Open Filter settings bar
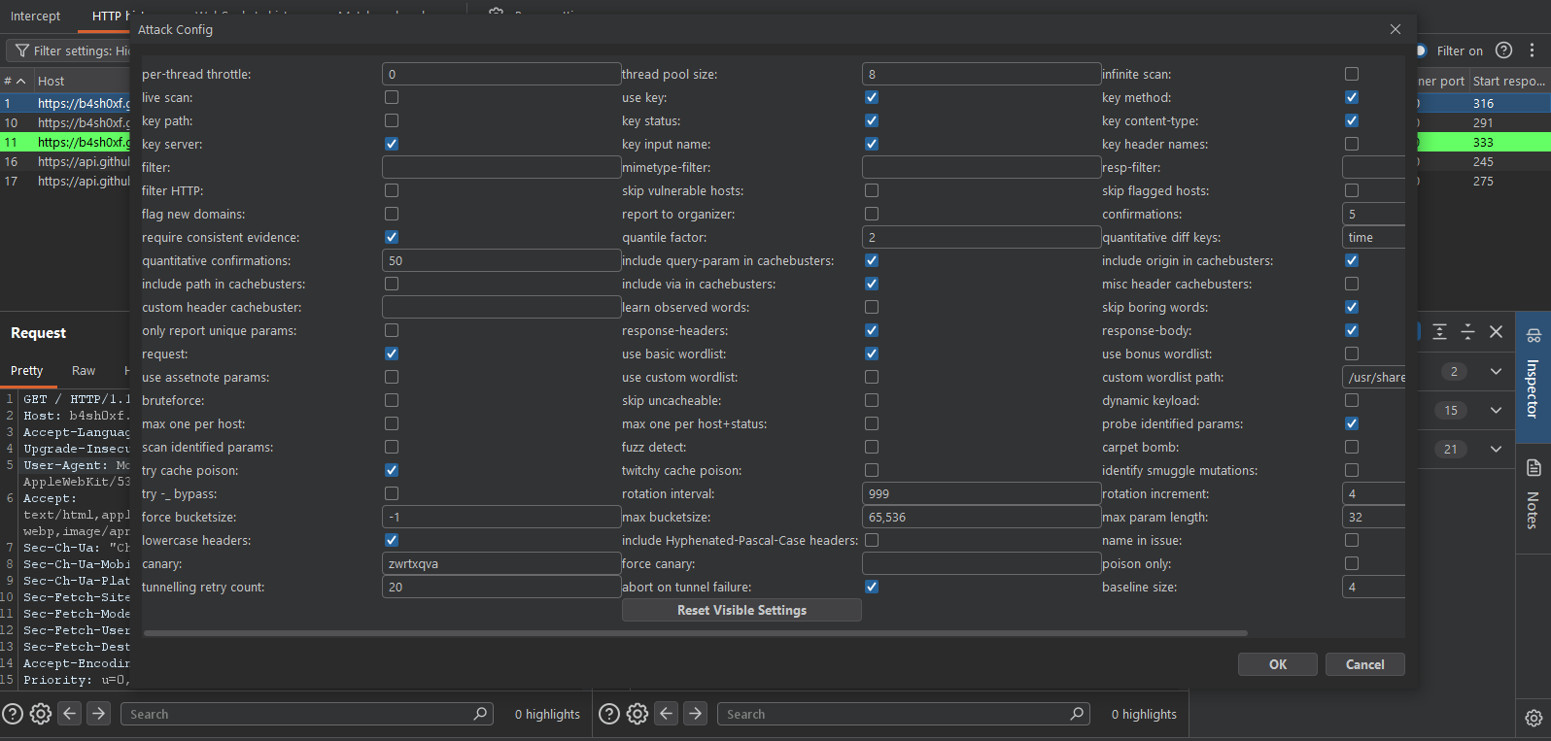Screen dimensions: 1551x741 point(70,51)
